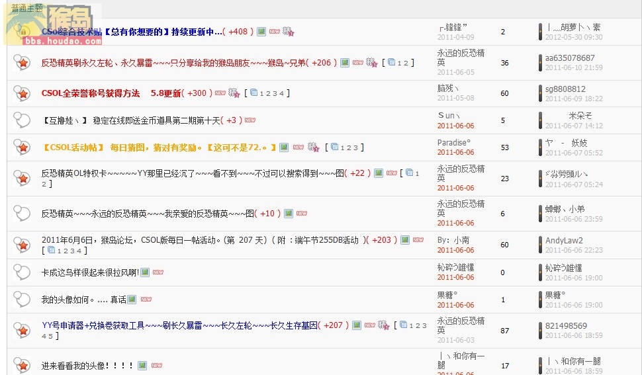Click the image icon after 进来看看我的头像
This screenshot has width=642, height=375.
coord(142,366)
